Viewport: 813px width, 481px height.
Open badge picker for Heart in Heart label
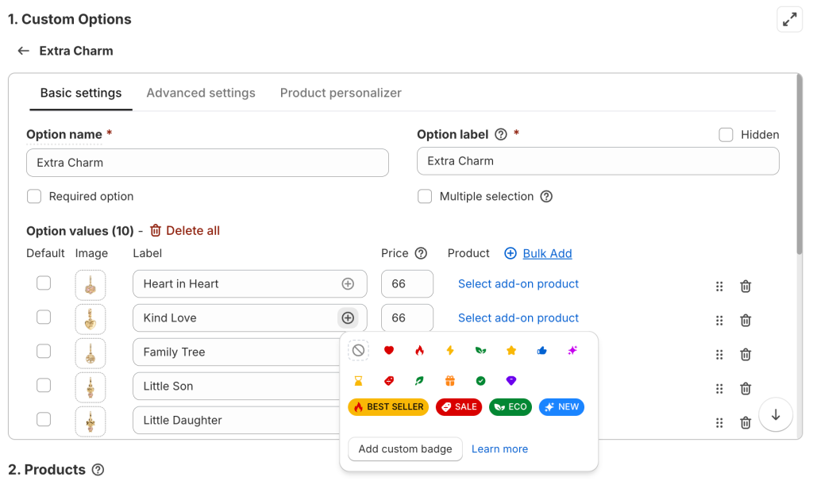tap(348, 284)
